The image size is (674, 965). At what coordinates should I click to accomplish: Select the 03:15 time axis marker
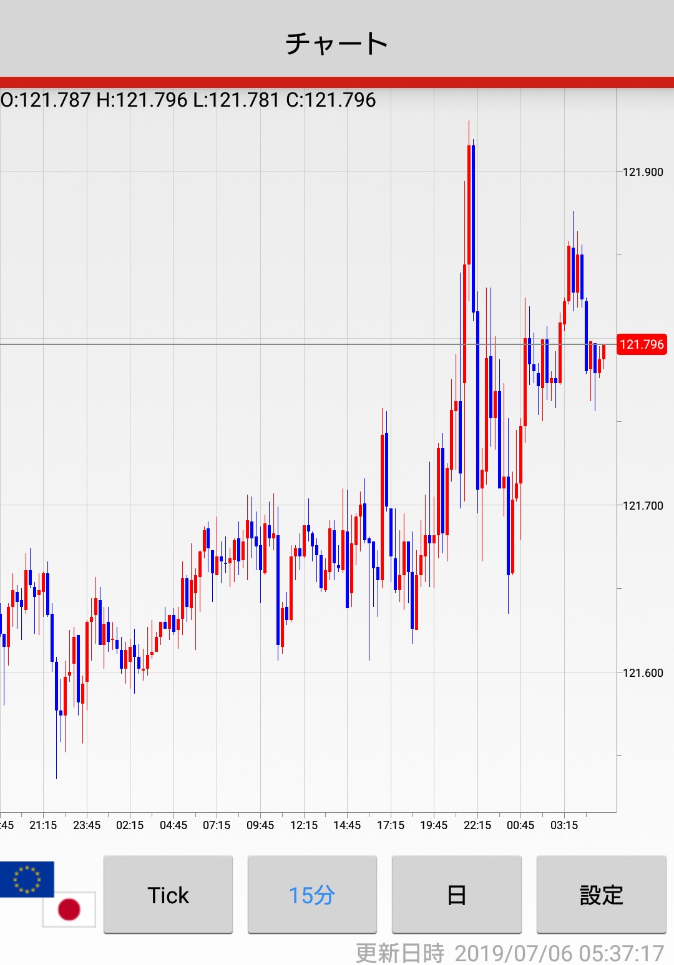coord(564,825)
